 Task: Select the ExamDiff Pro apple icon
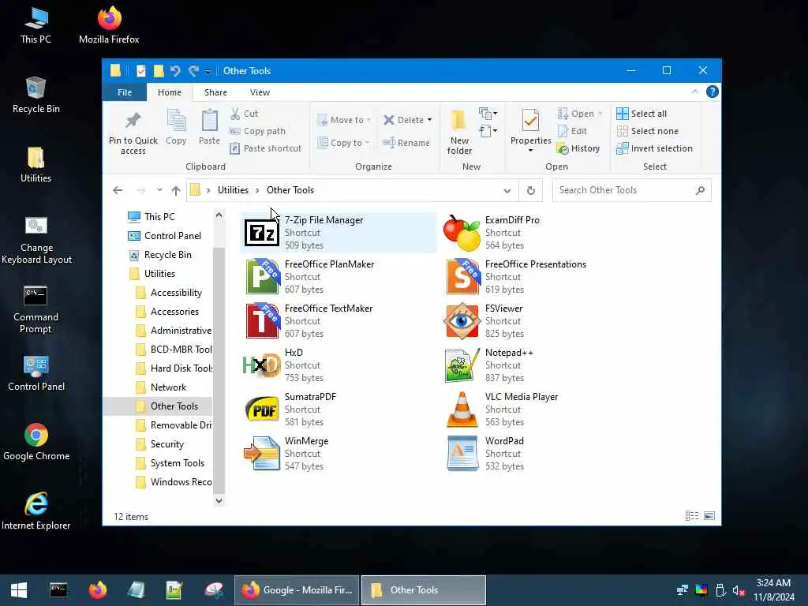(462, 233)
